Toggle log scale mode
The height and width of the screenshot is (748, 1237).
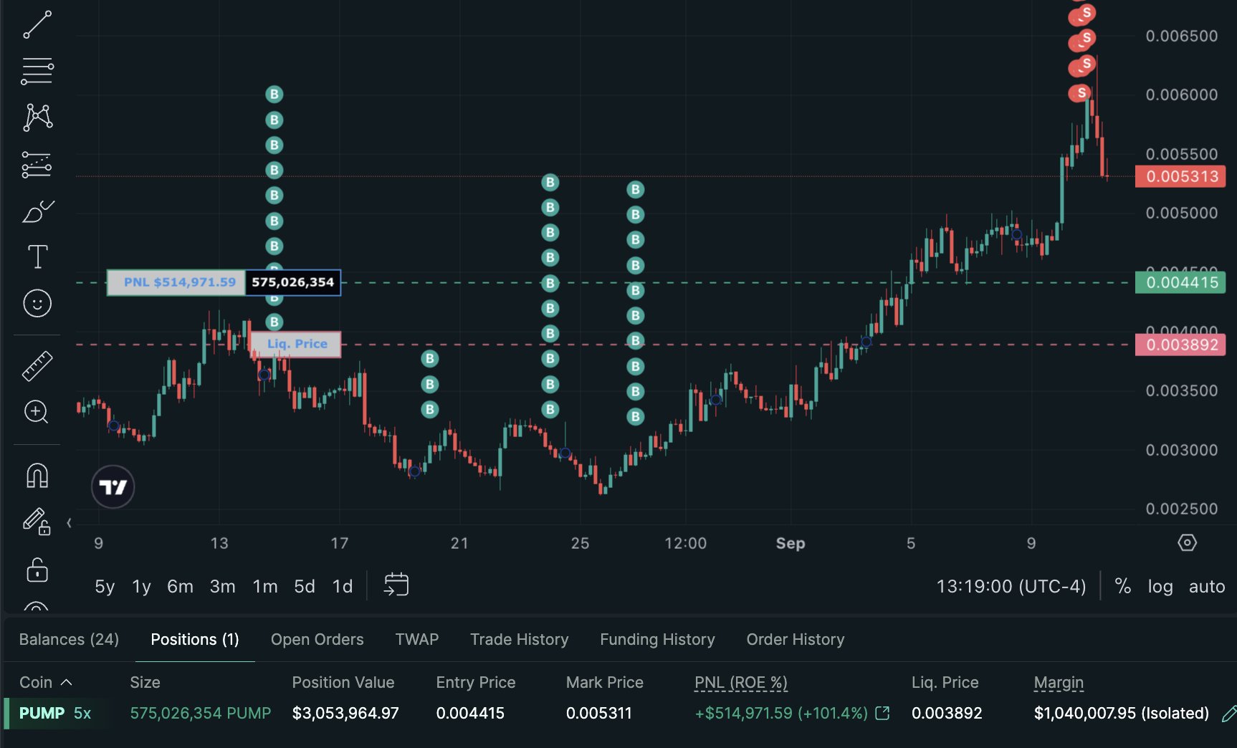[1160, 586]
